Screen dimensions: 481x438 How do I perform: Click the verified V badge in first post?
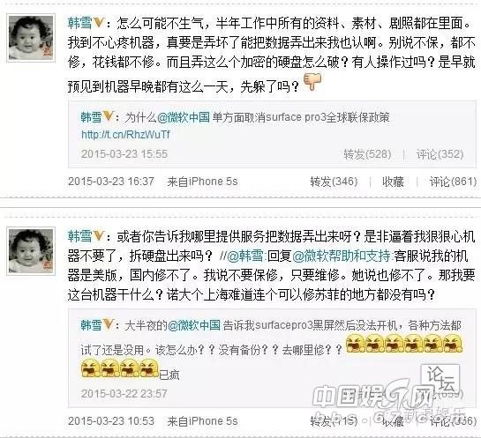pyautogui.click(x=99, y=23)
